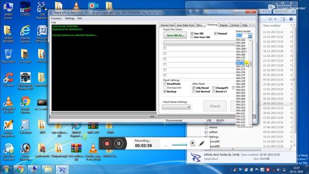Click the Infinity Best taskbar button
The image size is (309, 174).
tap(62, 170)
